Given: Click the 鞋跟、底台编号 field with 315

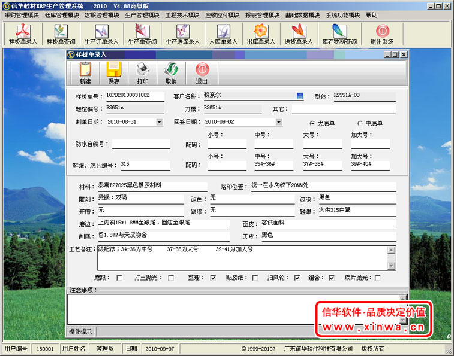Looking at the screenshot, I should [x=145, y=165].
